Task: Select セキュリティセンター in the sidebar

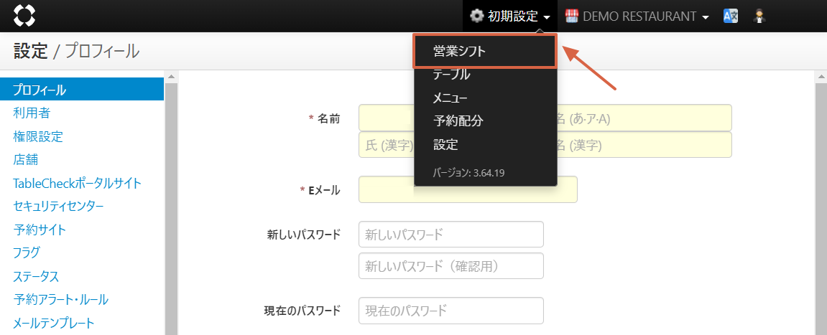Action: coord(58,207)
